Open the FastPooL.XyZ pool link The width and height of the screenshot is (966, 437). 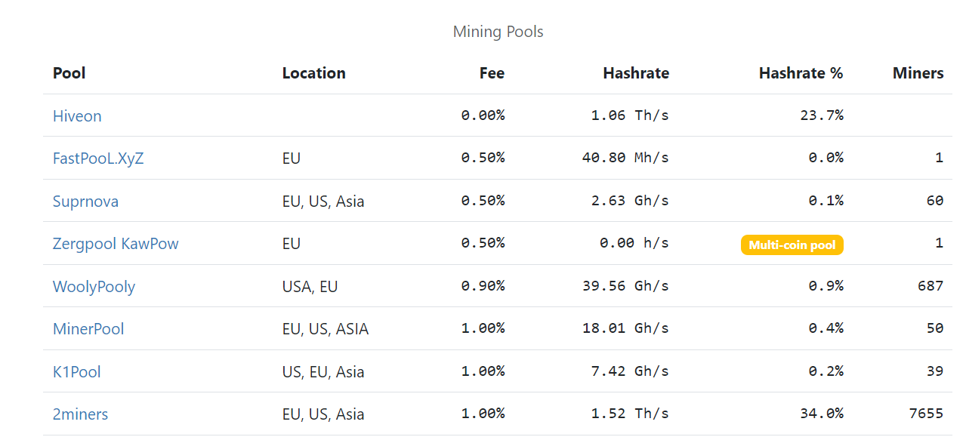click(x=98, y=158)
